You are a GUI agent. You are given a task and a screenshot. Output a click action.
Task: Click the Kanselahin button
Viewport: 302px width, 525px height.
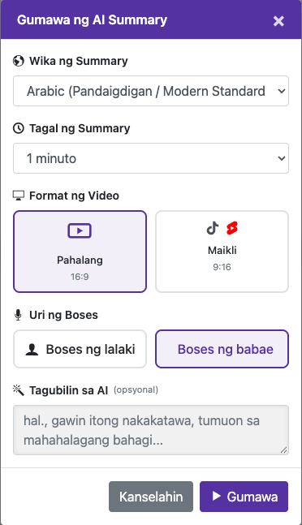coord(151,497)
